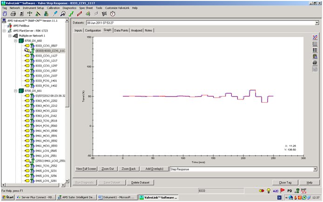Click the Add Overlay(s) button
Image resolution: width=323 pixels, height=202 pixels.
tap(155, 169)
